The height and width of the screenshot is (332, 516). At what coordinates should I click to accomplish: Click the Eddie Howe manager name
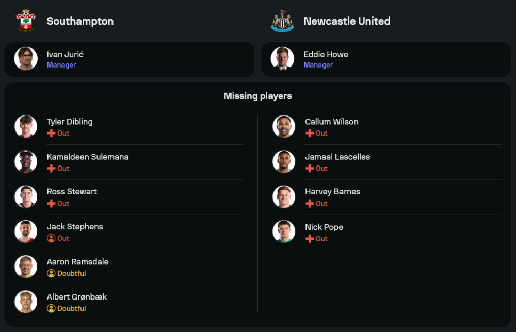(326, 54)
